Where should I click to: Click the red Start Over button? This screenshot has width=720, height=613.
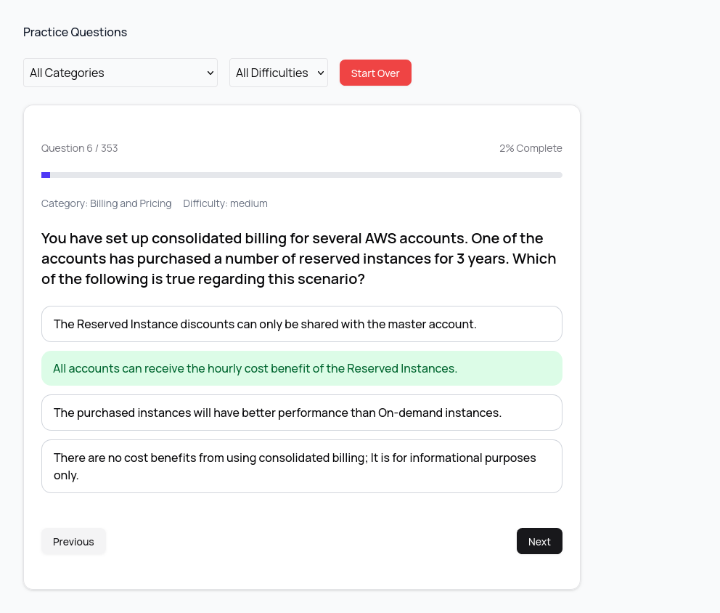(x=375, y=73)
